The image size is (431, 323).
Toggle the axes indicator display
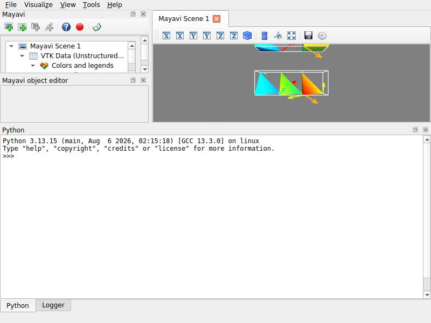click(x=278, y=36)
